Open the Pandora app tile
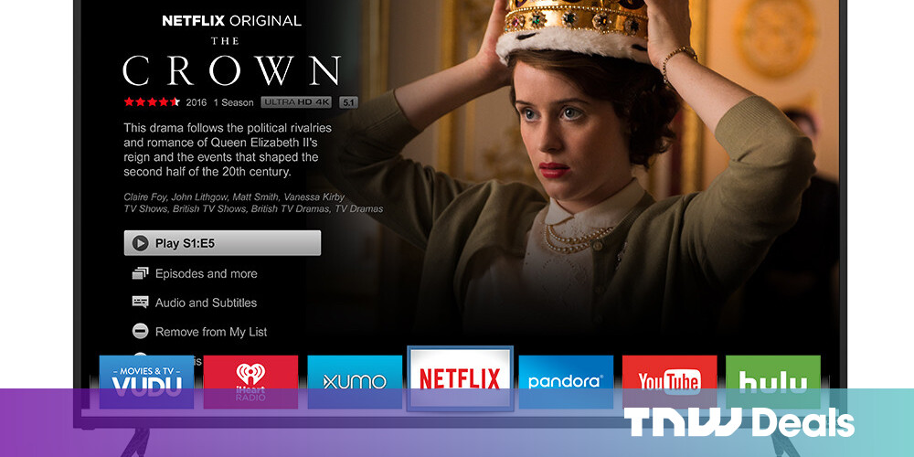Image resolution: width=914 pixels, height=457 pixels. pyautogui.click(x=566, y=382)
